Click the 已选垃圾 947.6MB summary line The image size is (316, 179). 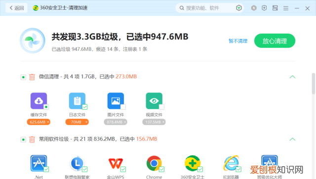(100, 49)
